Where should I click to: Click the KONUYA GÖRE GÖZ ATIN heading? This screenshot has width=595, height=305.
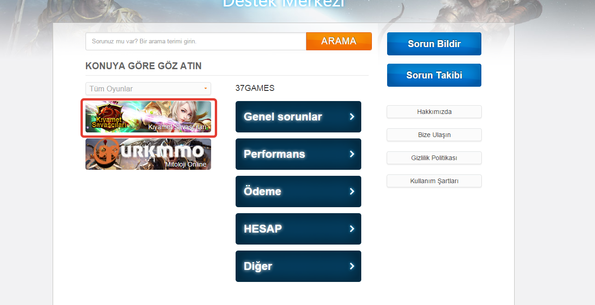pos(144,66)
